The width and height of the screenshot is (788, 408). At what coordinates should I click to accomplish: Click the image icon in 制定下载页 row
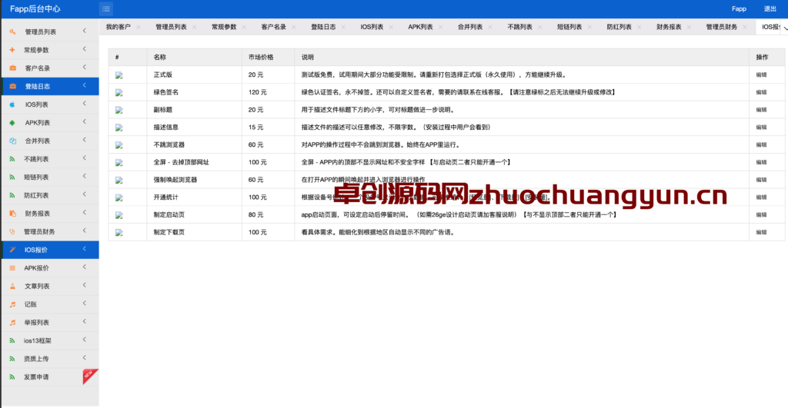119,233
